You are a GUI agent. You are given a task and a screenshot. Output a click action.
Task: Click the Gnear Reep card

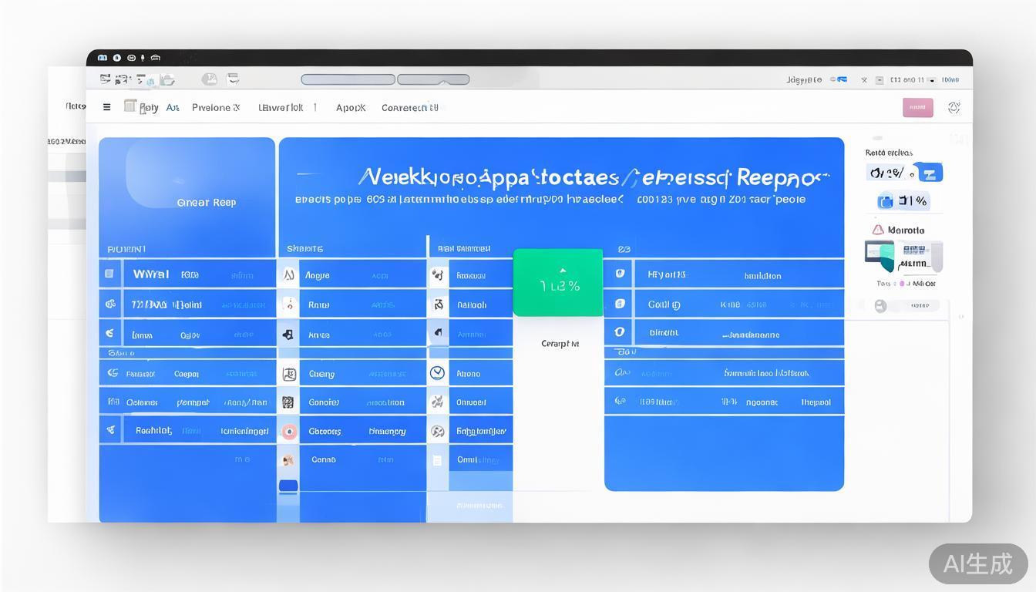206,202
